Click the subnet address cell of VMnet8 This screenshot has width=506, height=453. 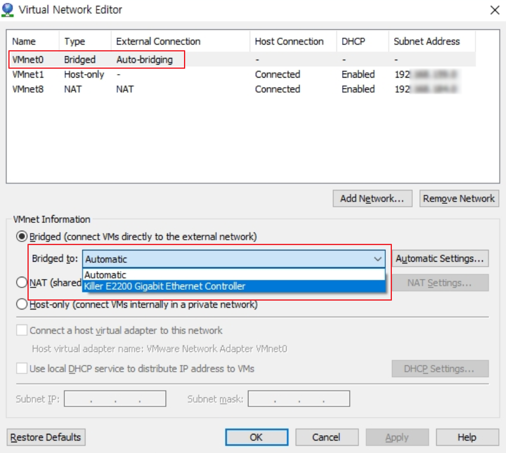(426, 89)
